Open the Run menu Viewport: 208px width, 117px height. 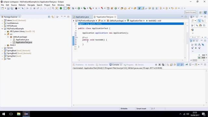54,5
